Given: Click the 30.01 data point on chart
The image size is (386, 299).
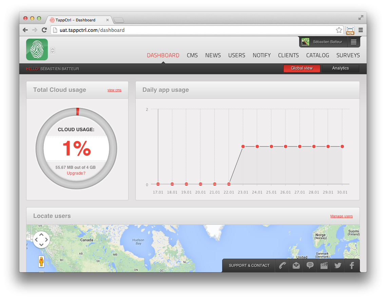Looking at the screenshot, I should [x=342, y=146].
